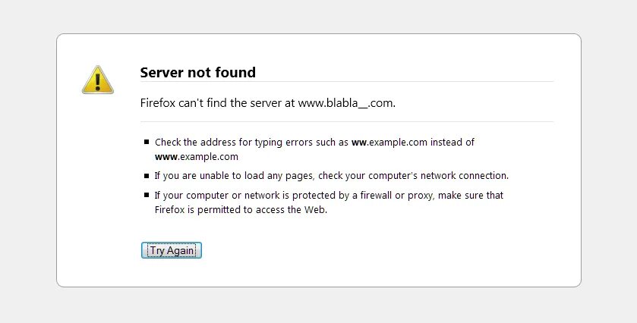Screen dimensions: 637x323
Task: Click divider line below server address sentence
Action: 346,121
